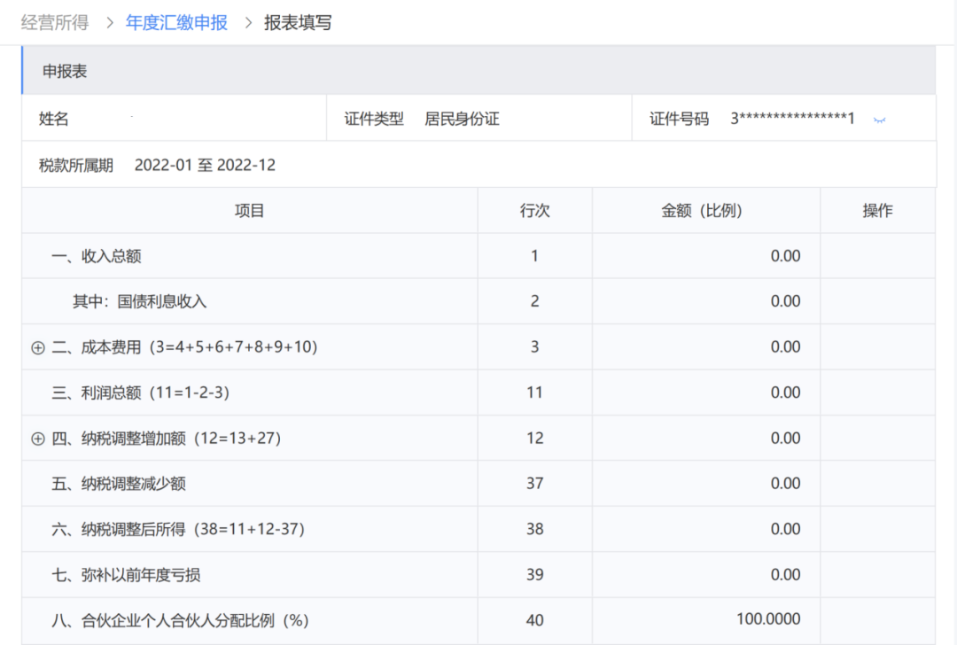Click the 操作 column header

pyautogui.click(x=877, y=211)
